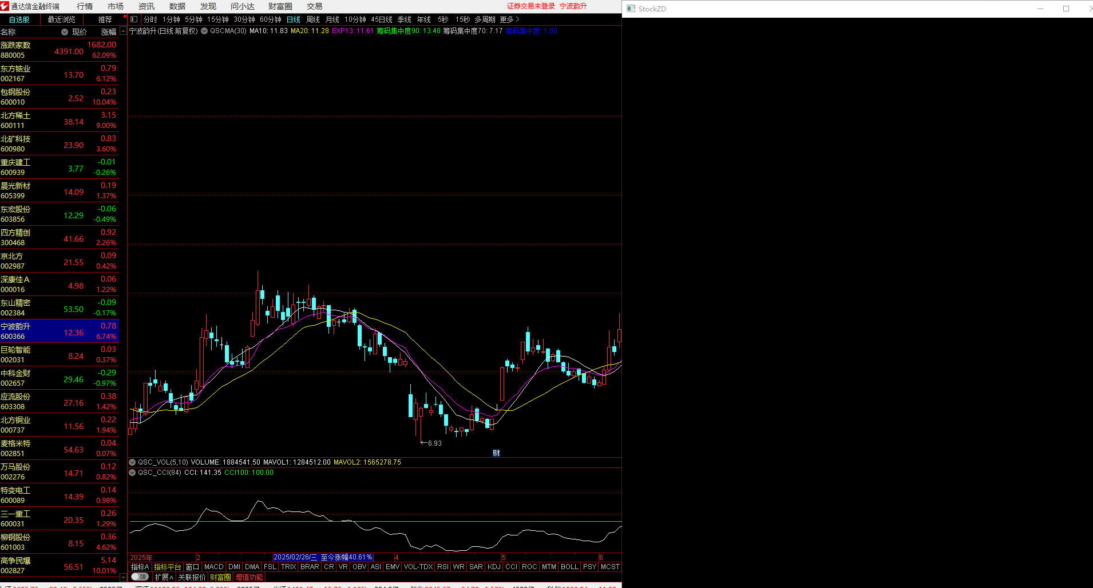Select the 月线 chart period
Viewport: 1093px width, 588px height.
(x=332, y=19)
